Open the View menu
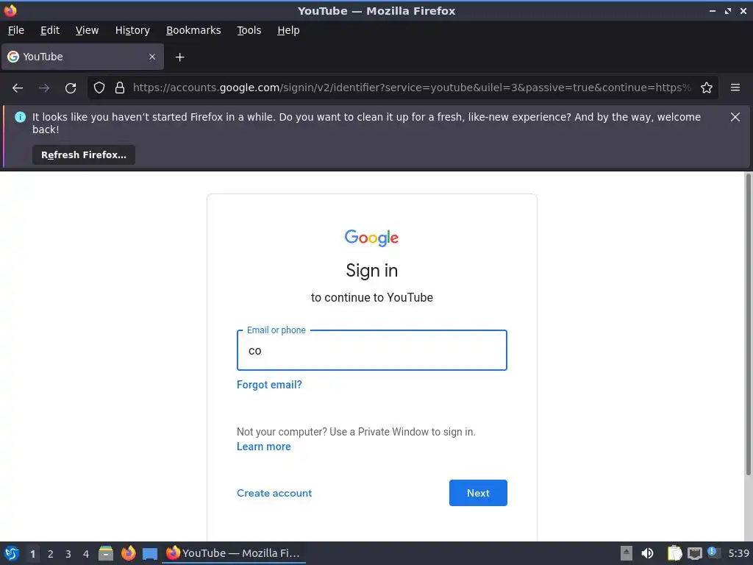Image resolution: width=753 pixels, height=565 pixels. tap(87, 30)
